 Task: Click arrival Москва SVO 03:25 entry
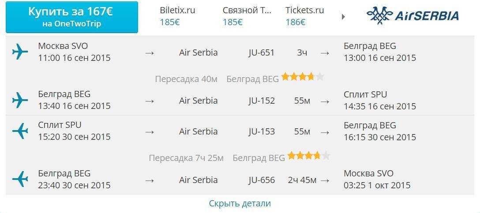pos(377,179)
